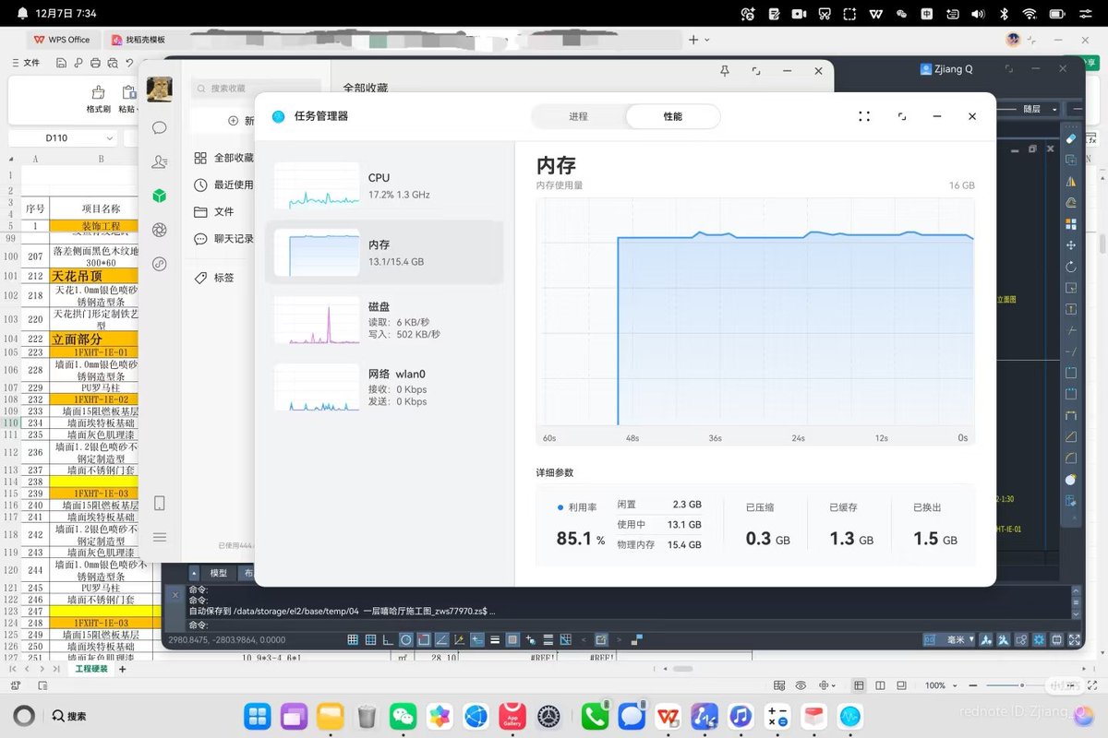The image size is (1108, 738).
Task: Click the 立面部分 cell in the spreadsheet
Action: (94, 339)
